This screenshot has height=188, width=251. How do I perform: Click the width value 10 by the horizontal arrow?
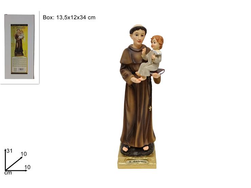(x=27, y=167)
